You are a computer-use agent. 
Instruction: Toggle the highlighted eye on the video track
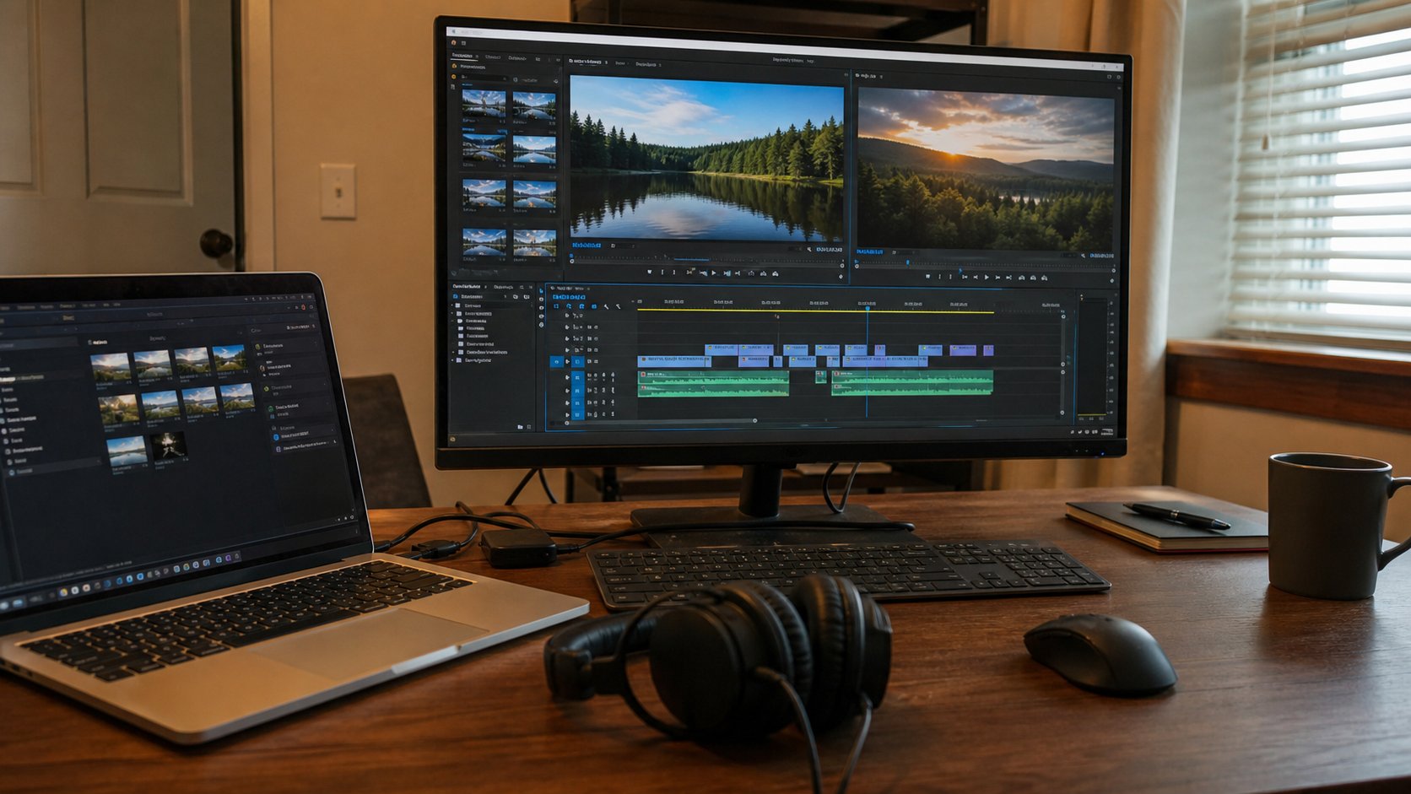[556, 361]
